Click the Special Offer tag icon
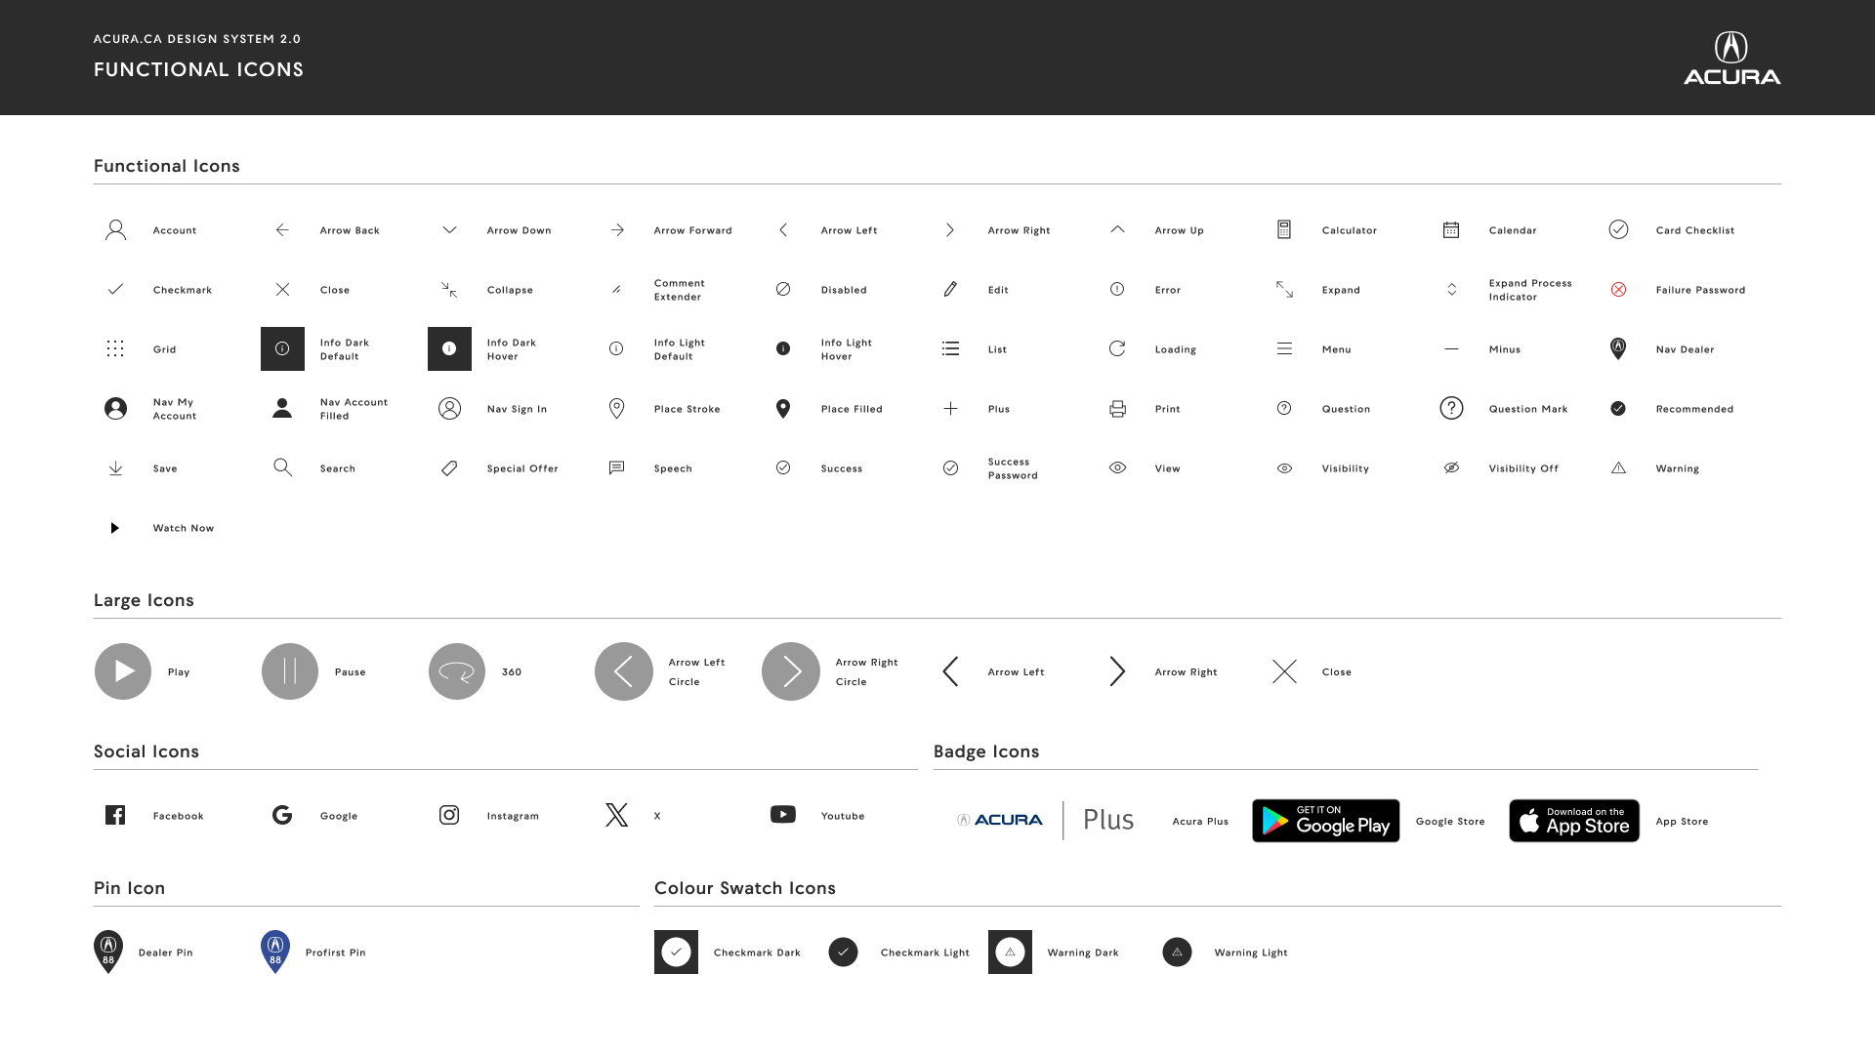This screenshot has height=1054, width=1875. pos(449,468)
